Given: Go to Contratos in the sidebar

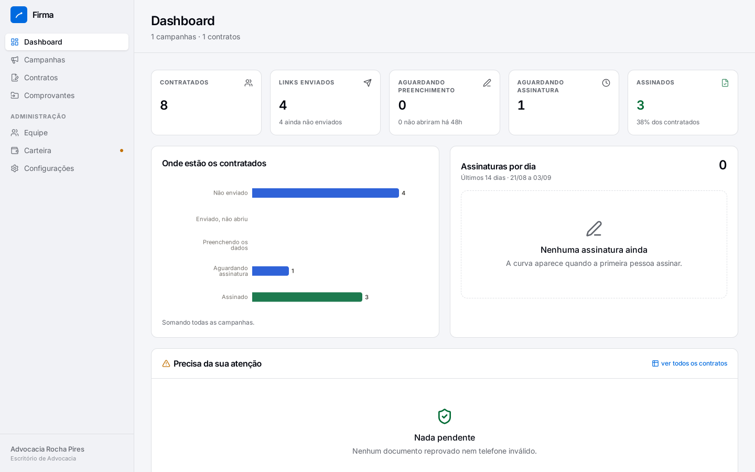Looking at the screenshot, I should click(67, 78).
